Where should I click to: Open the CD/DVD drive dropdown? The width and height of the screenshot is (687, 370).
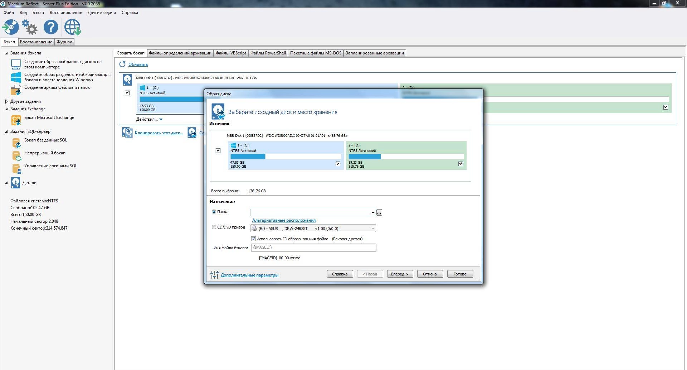(x=372, y=228)
